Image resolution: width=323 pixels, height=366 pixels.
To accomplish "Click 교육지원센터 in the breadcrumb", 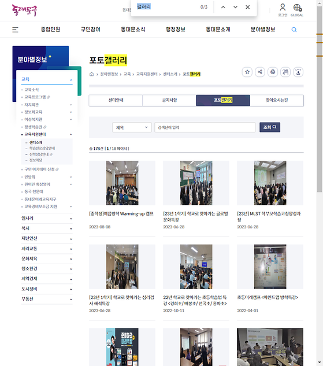I will point(147,74).
